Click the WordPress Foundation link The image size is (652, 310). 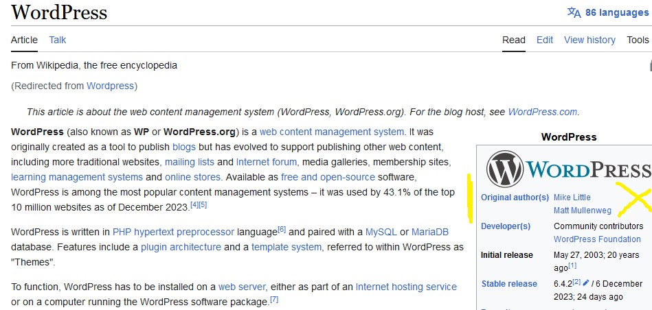597,239
